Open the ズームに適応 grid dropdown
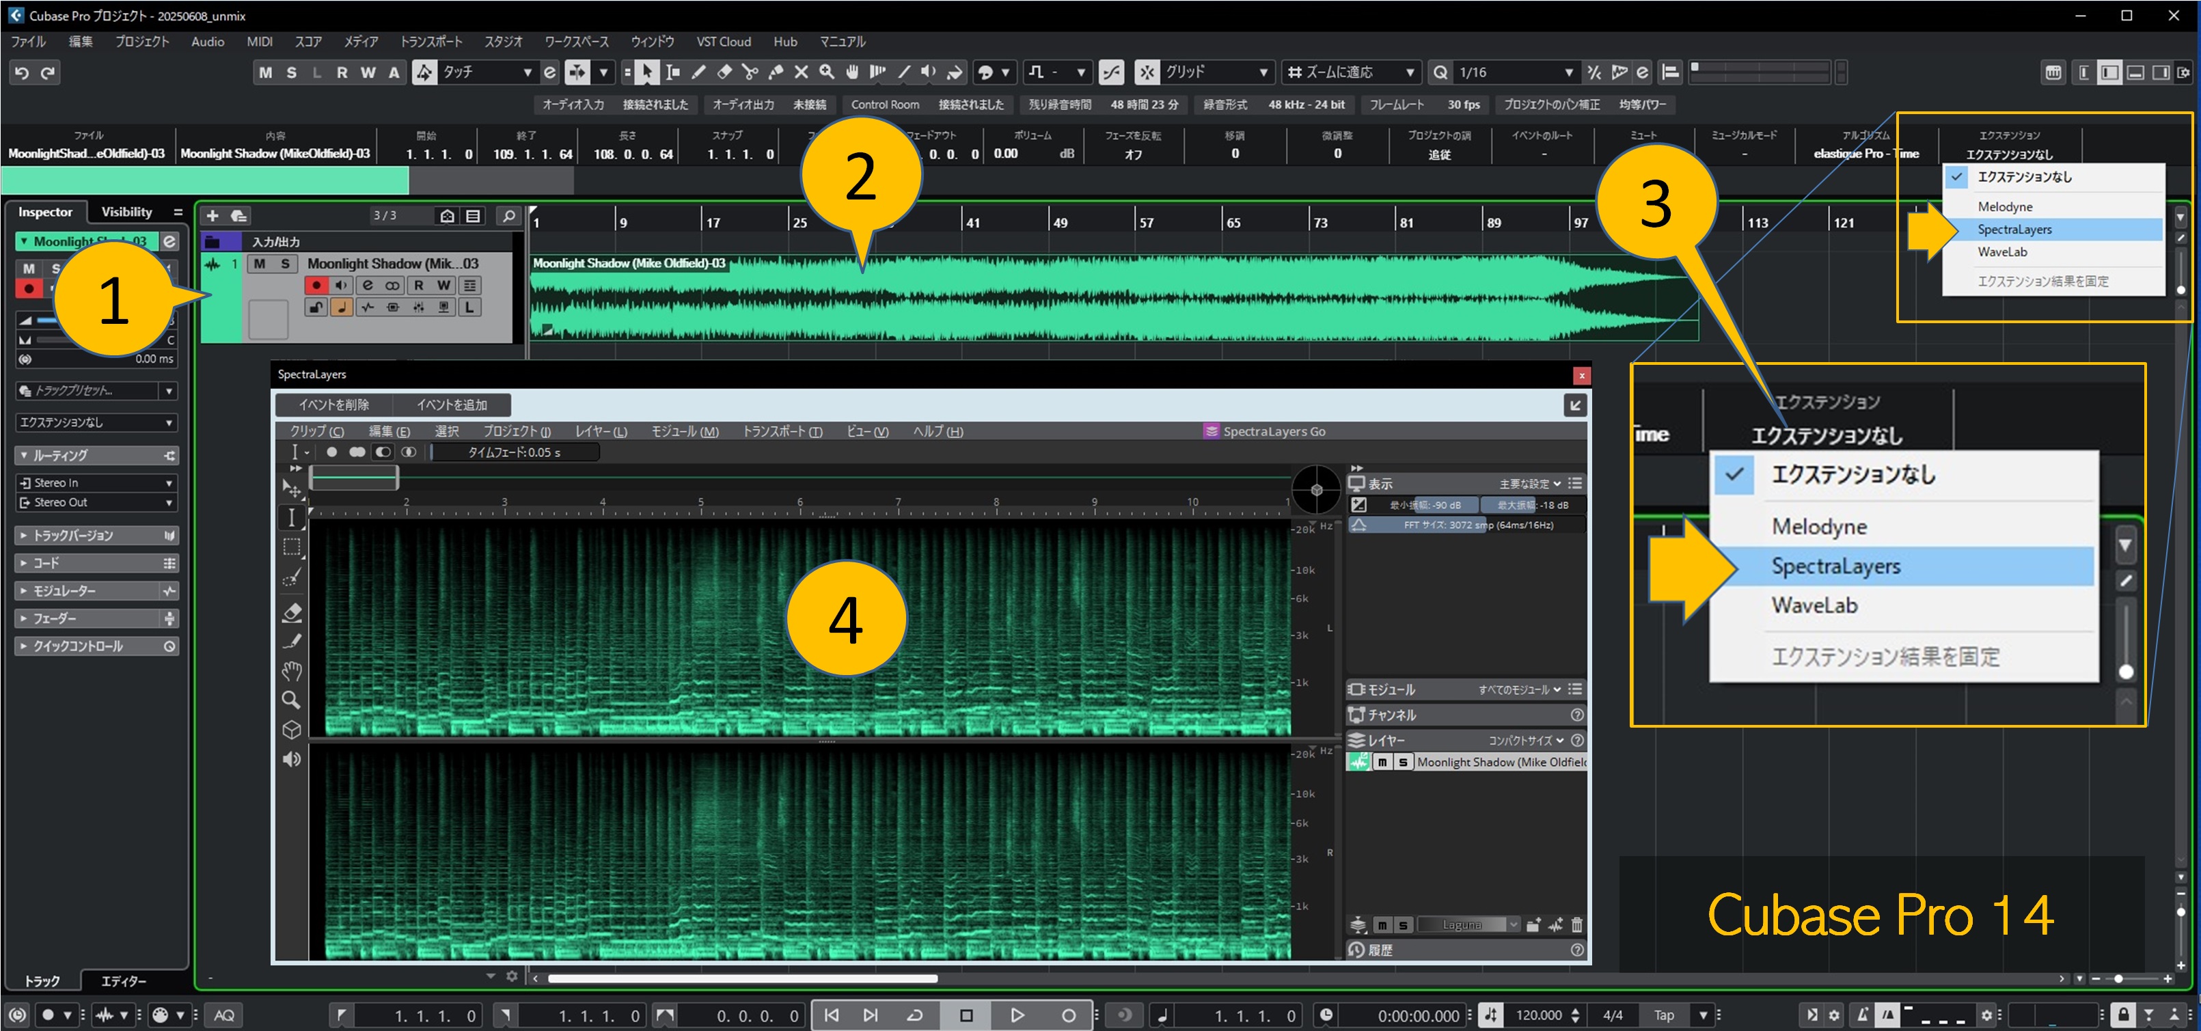2201x1031 pixels. (x=1351, y=72)
